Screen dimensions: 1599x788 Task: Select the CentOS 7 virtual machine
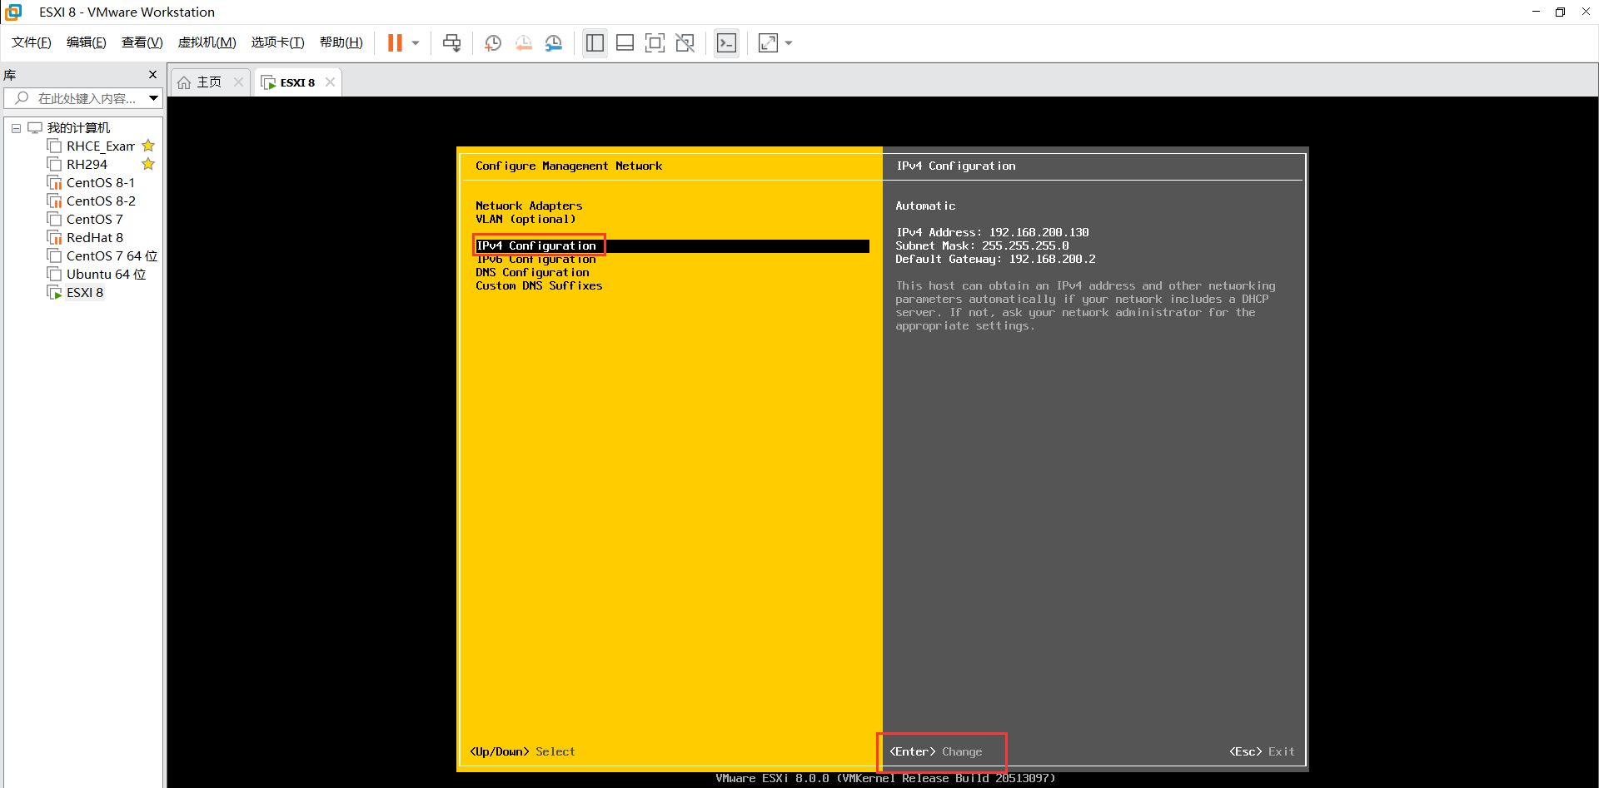click(94, 220)
